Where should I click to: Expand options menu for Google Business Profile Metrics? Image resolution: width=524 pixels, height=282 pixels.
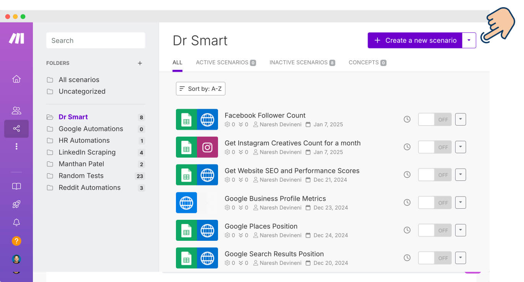pyautogui.click(x=461, y=203)
